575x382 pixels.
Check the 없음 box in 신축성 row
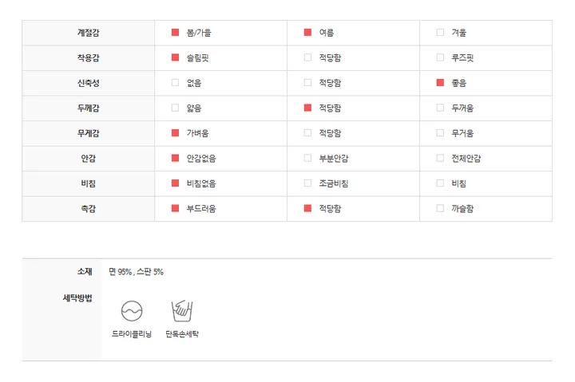click(175, 82)
